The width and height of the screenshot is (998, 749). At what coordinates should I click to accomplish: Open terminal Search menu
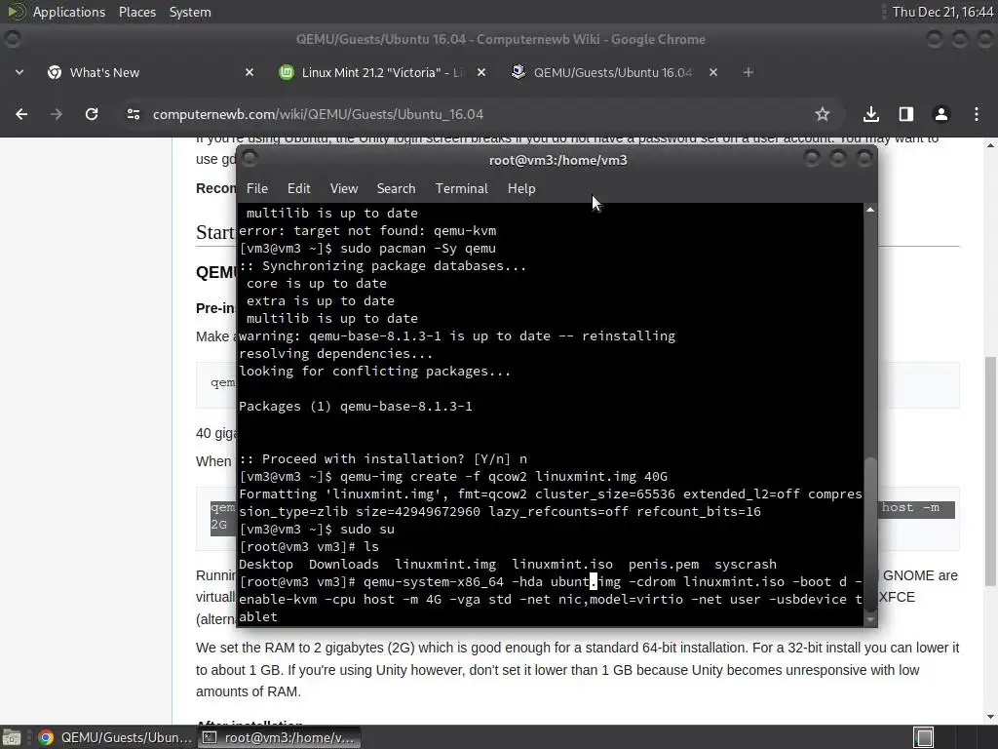pyautogui.click(x=396, y=188)
